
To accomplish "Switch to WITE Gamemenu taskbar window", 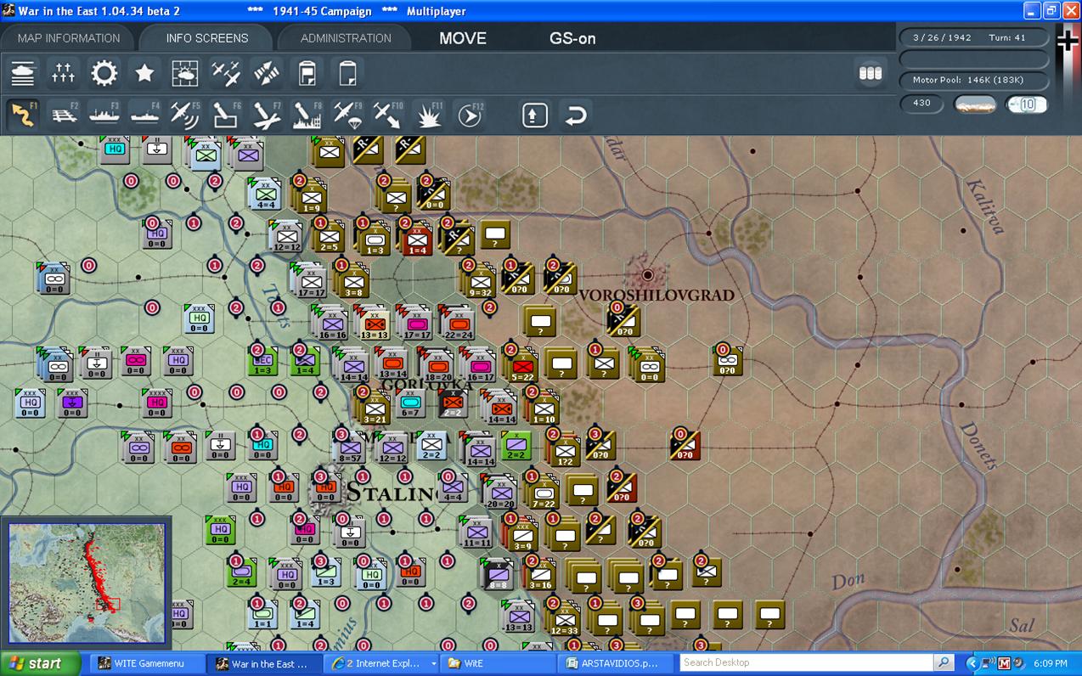I will coord(146,663).
